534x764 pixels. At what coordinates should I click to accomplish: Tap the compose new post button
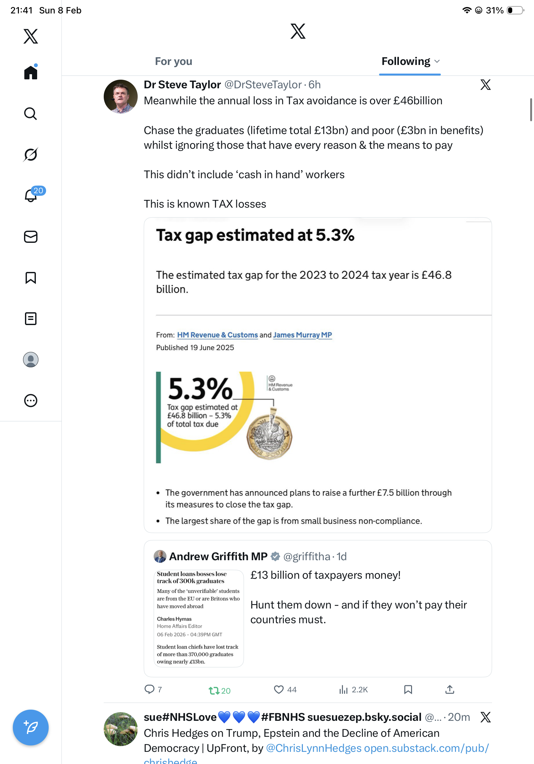point(31,728)
